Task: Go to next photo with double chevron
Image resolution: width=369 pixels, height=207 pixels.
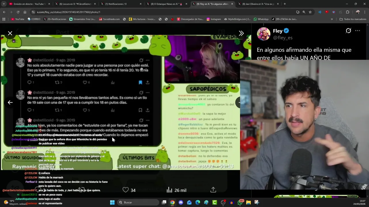Action: pyautogui.click(x=241, y=33)
